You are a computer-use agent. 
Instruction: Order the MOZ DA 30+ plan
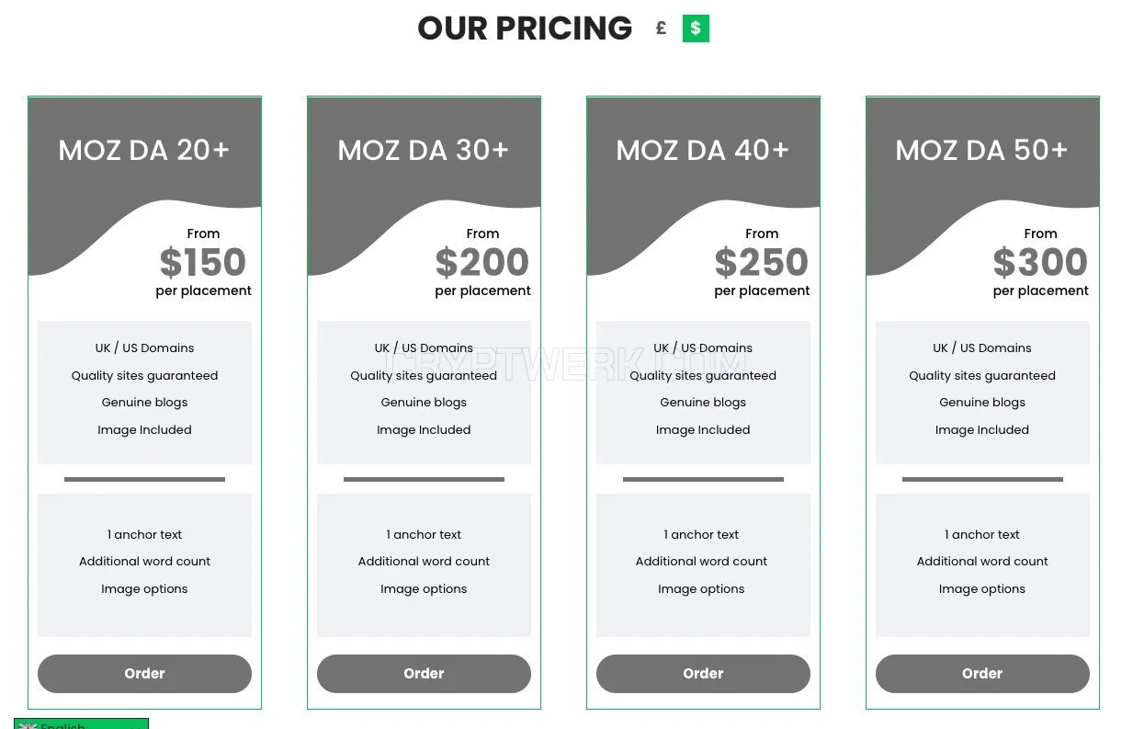[x=424, y=674]
